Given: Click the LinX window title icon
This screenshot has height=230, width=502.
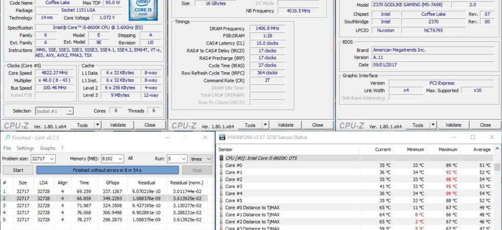Looking at the screenshot, I should coord(7,137).
